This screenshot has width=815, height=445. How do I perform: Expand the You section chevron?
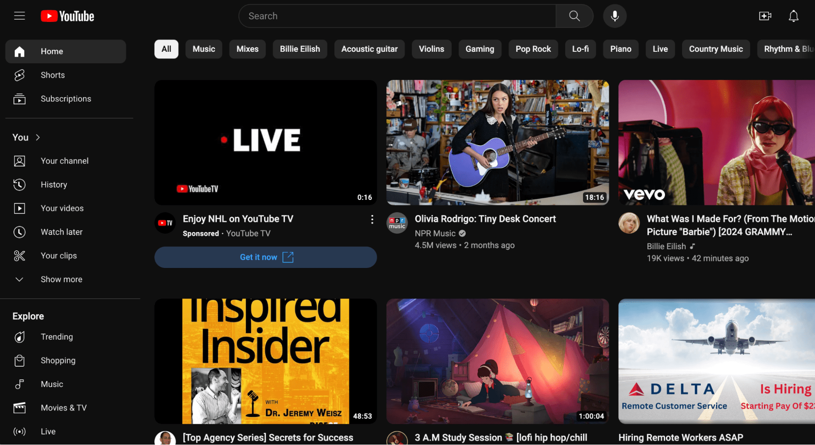click(x=38, y=137)
